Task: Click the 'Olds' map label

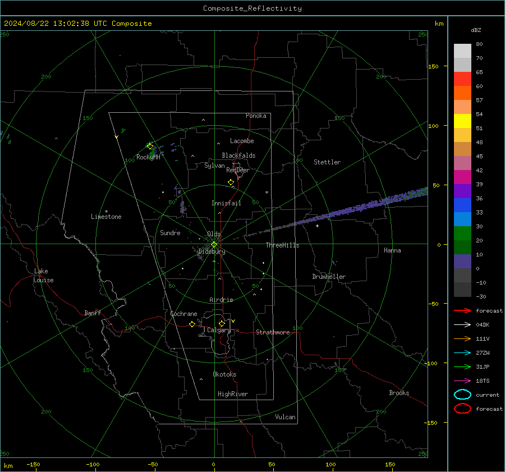Action: pyautogui.click(x=214, y=234)
